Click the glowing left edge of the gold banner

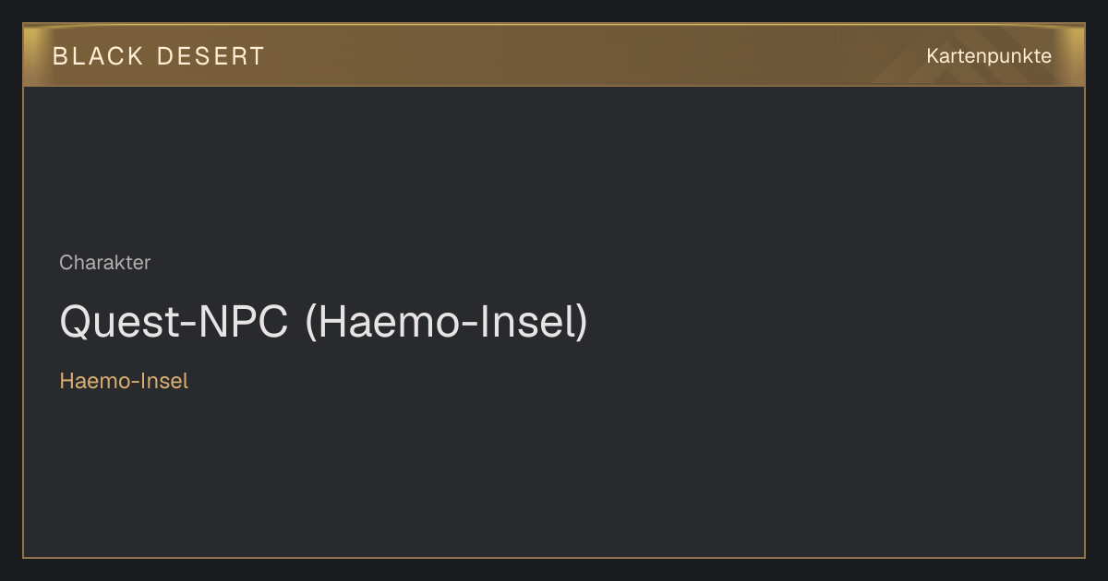(35, 55)
